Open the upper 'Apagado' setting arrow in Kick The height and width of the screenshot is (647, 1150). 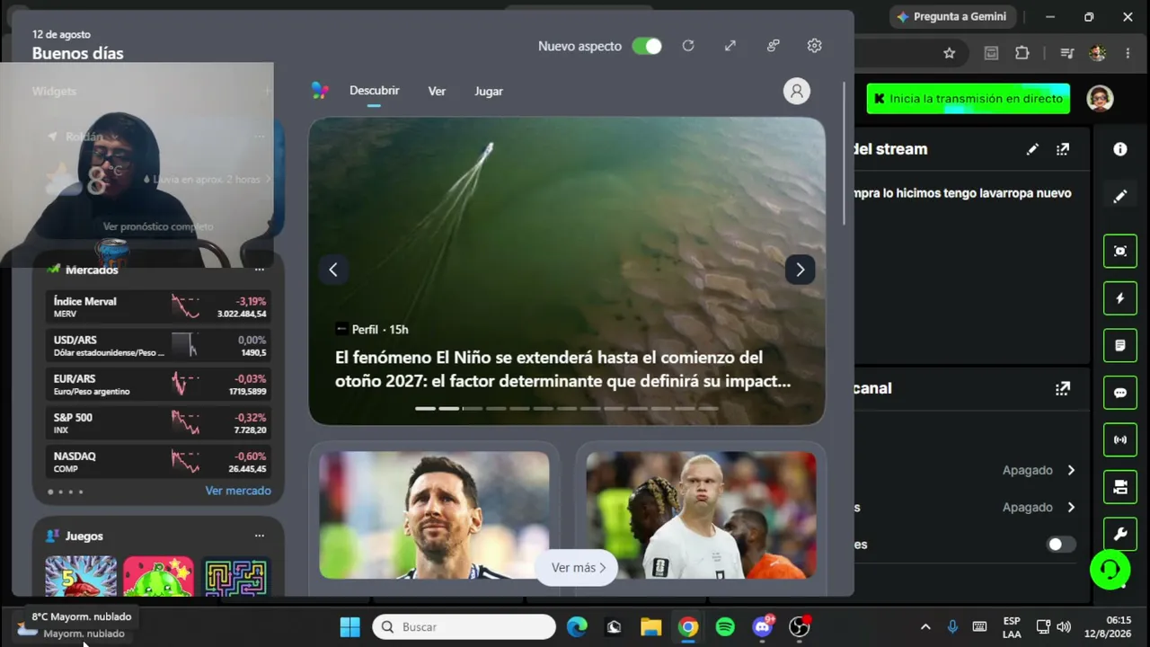1071,470
